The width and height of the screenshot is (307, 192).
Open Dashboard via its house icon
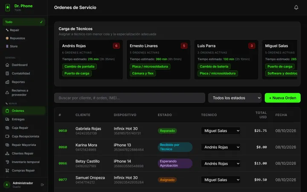pyautogui.click(x=7, y=65)
